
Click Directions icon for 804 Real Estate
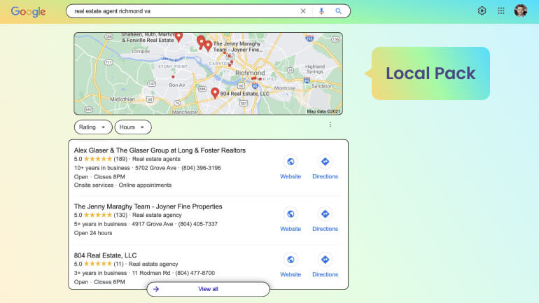coord(325,260)
